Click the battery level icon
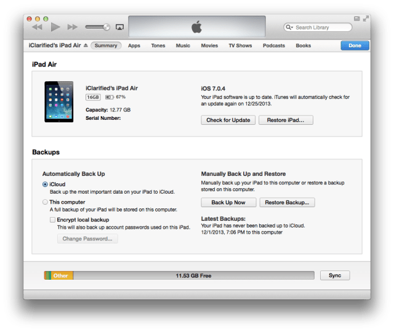The image size is (394, 332). [110, 97]
